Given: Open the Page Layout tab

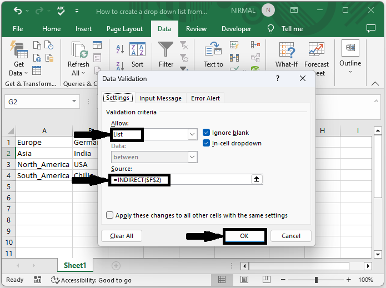Looking at the screenshot, I should (x=124, y=29).
